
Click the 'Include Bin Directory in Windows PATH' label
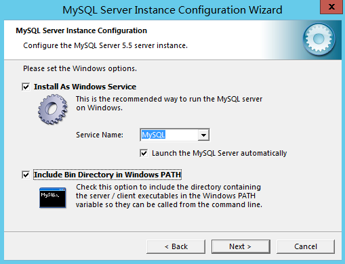coord(107,175)
